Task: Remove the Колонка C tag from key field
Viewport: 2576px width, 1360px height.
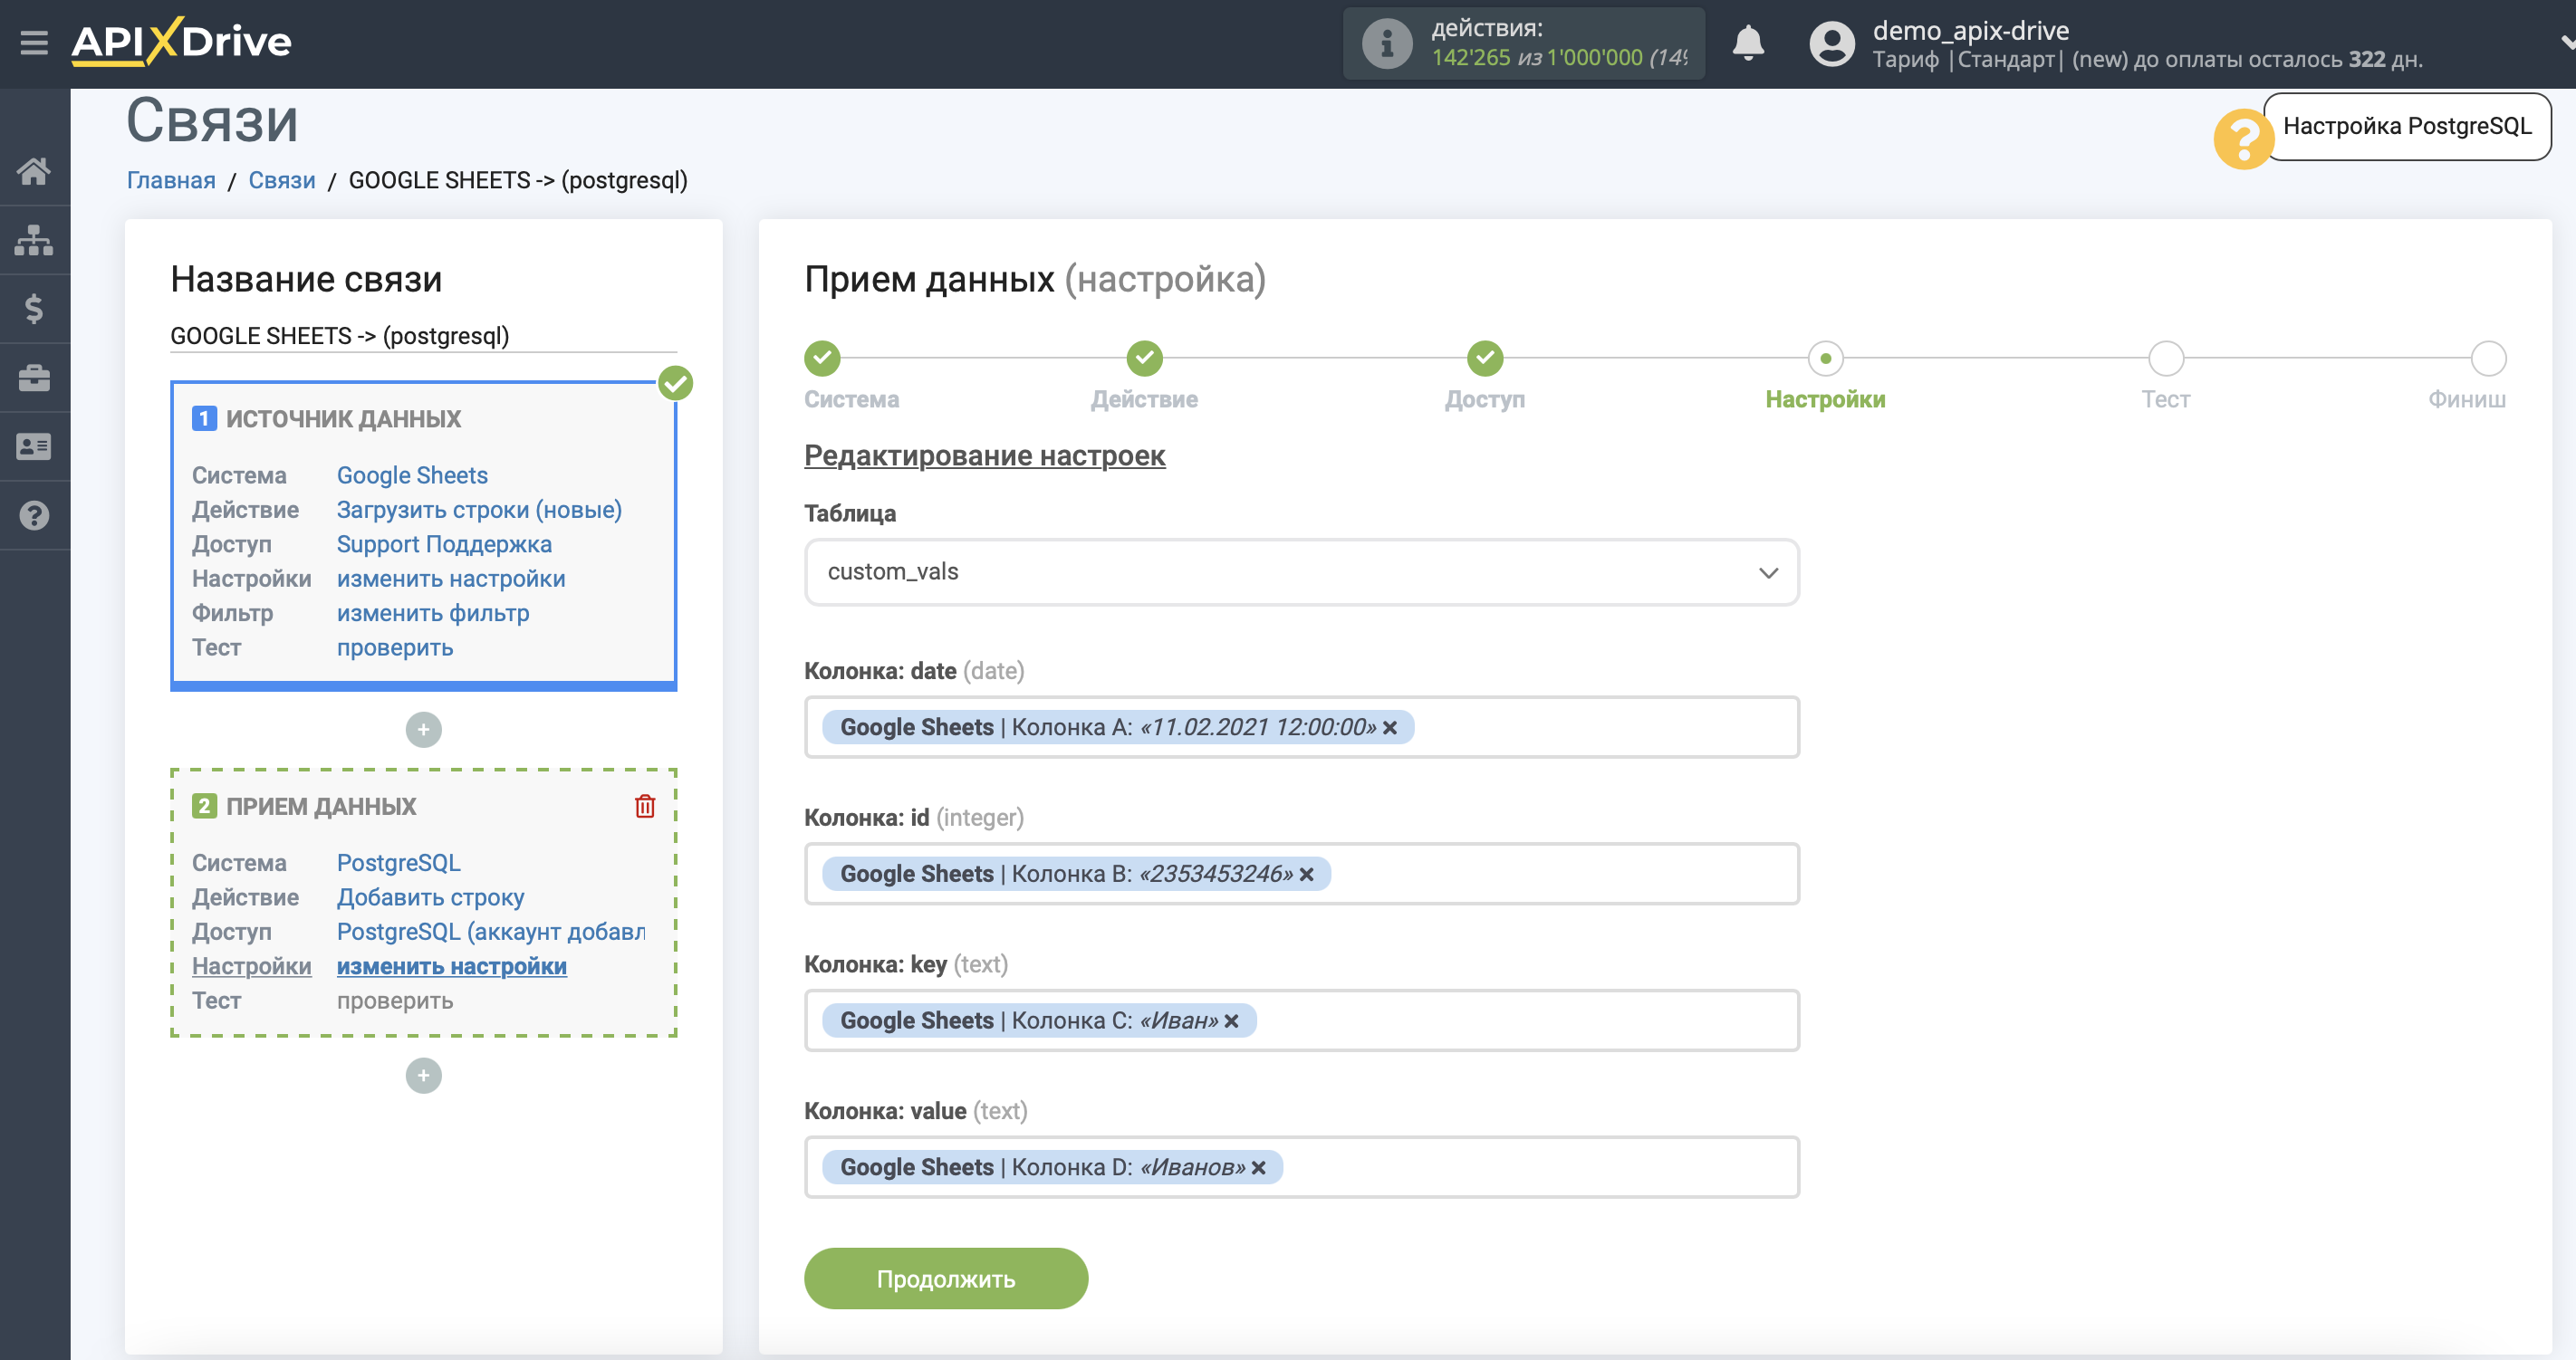Action: pos(1231,1021)
